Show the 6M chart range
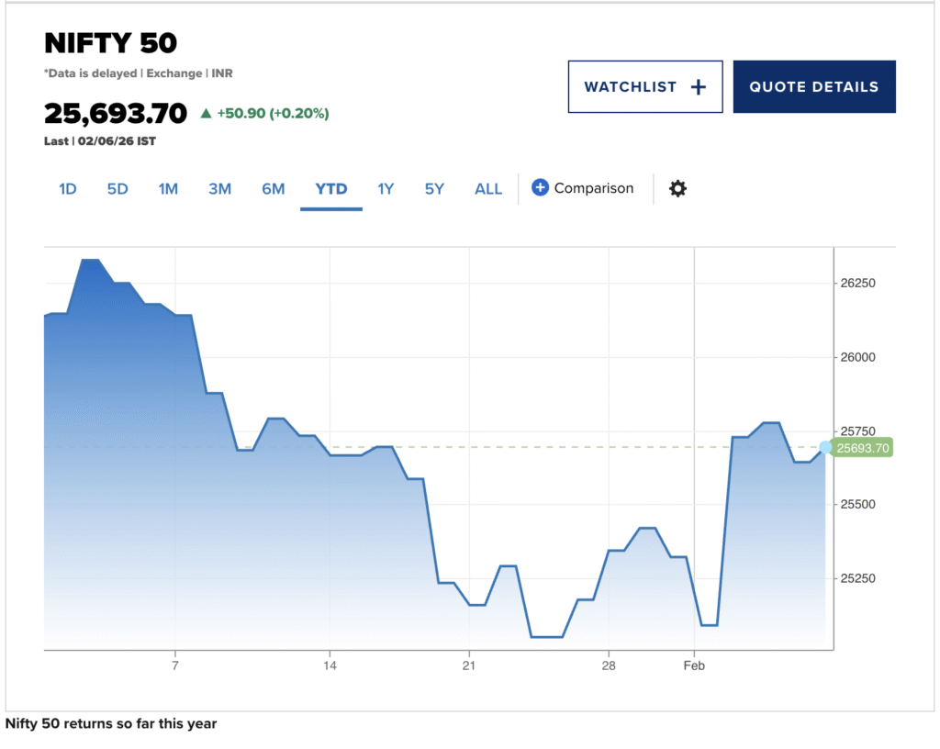The image size is (940, 749). click(x=274, y=189)
